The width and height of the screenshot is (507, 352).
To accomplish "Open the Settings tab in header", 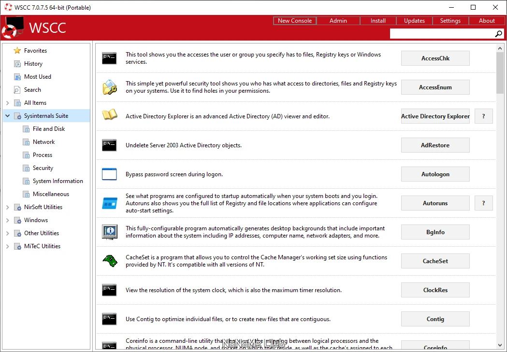I will pyautogui.click(x=450, y=21).
